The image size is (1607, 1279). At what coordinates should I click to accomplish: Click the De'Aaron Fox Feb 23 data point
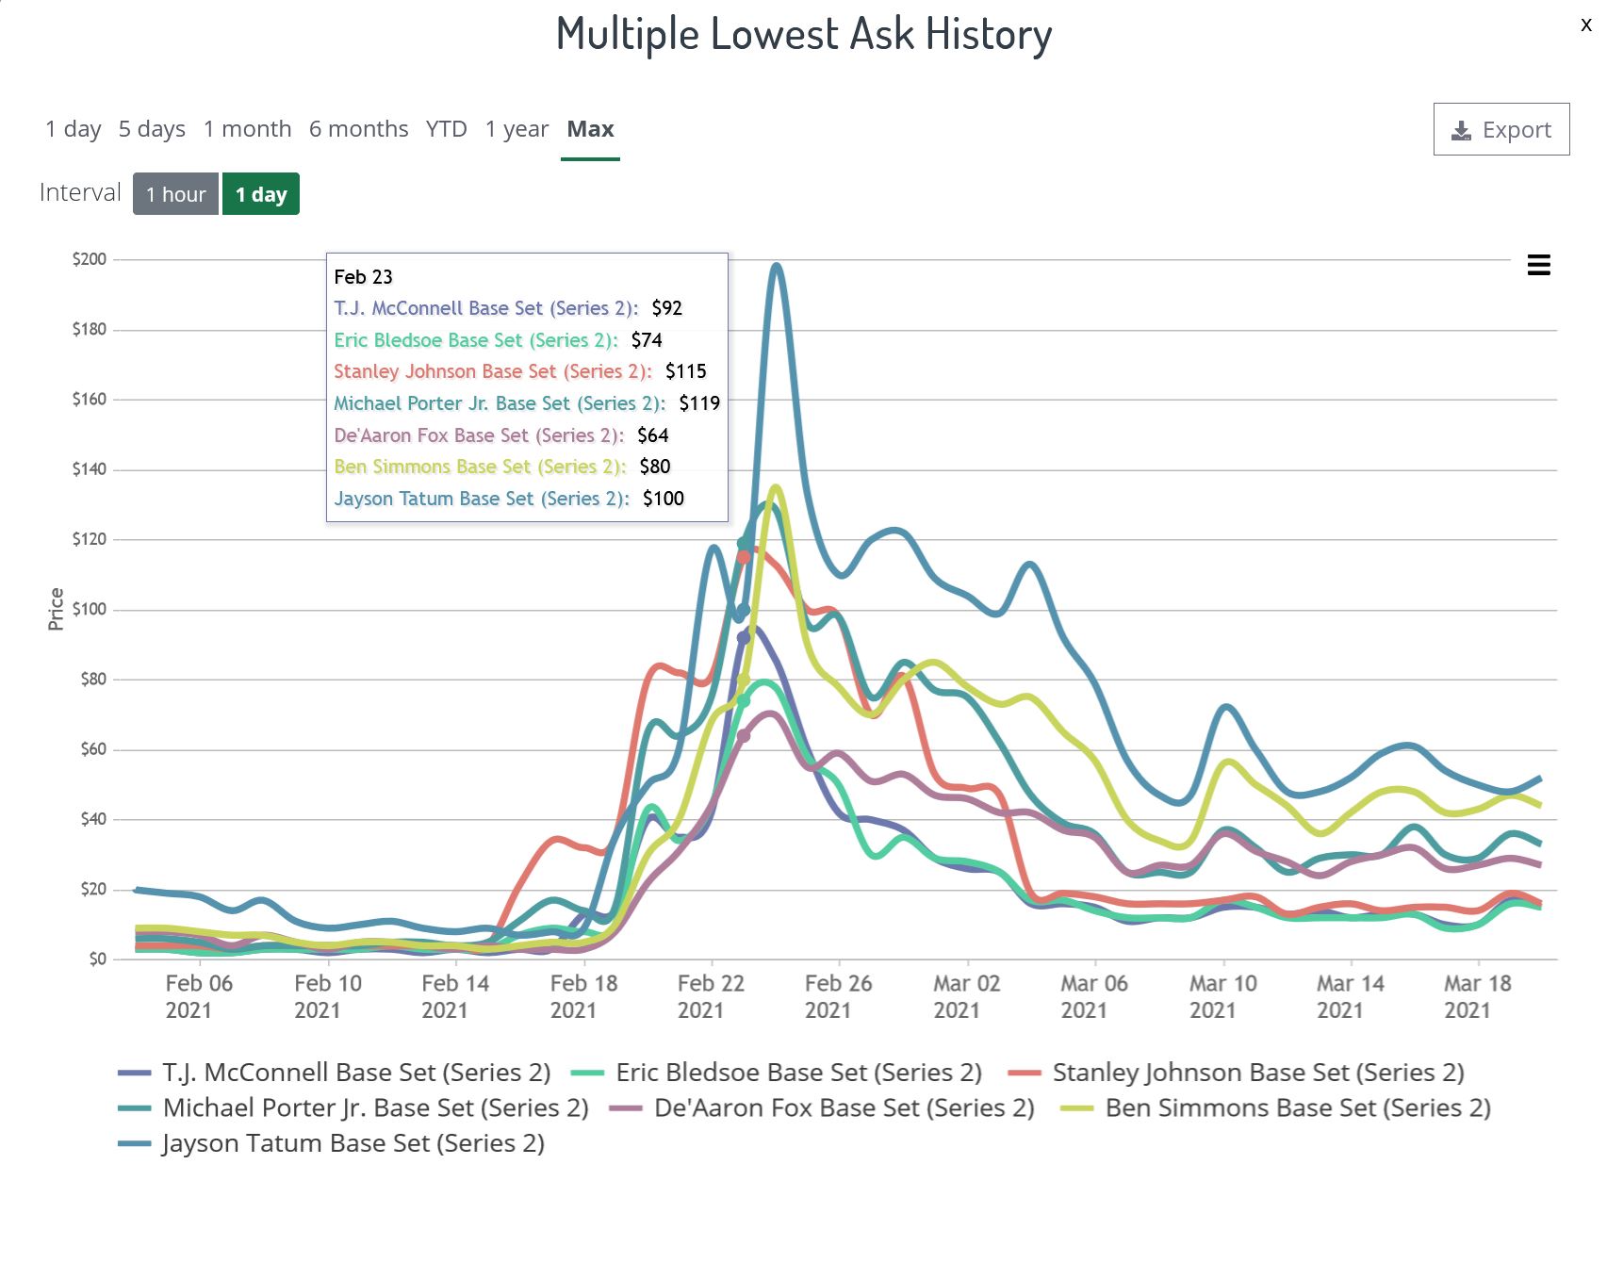tap(744, 735)
